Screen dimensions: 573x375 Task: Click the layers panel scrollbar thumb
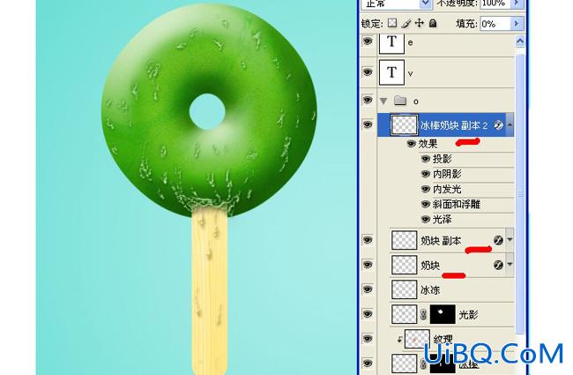point(520,193)
